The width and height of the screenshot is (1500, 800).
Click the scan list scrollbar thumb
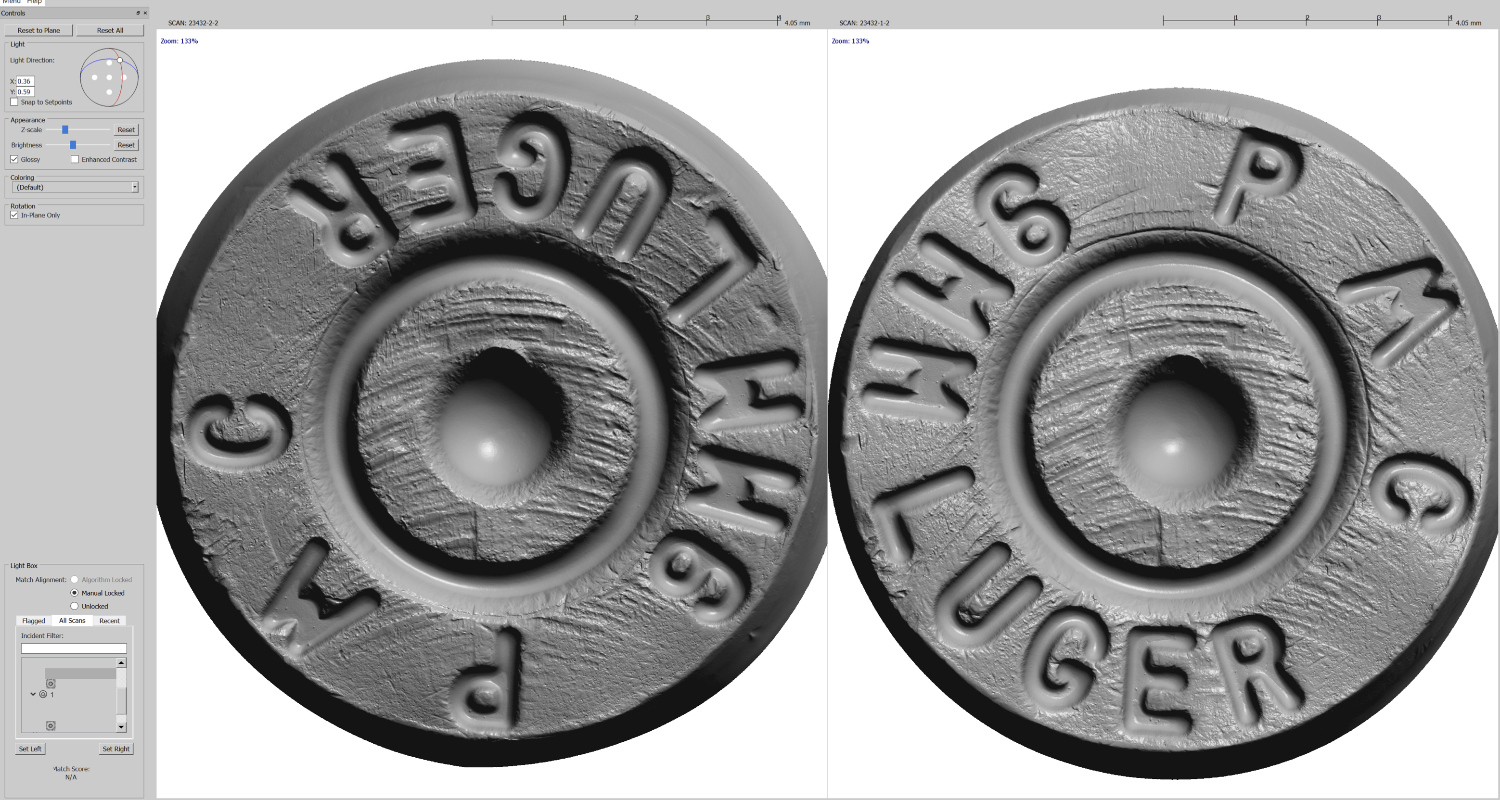(x=121, y=700)
